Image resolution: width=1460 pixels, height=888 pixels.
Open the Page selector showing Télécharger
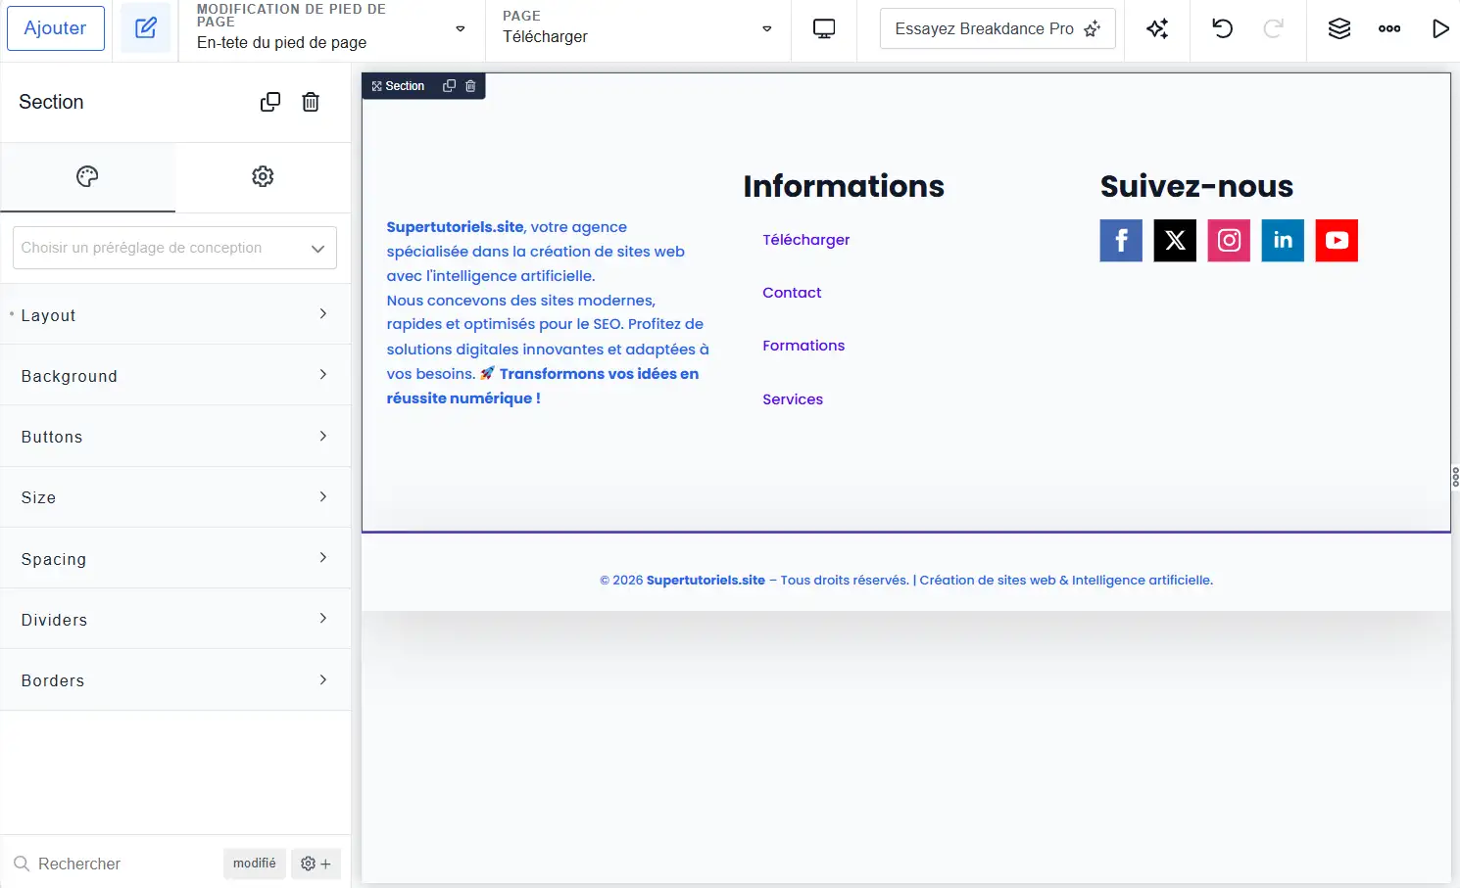coord(637,28)
